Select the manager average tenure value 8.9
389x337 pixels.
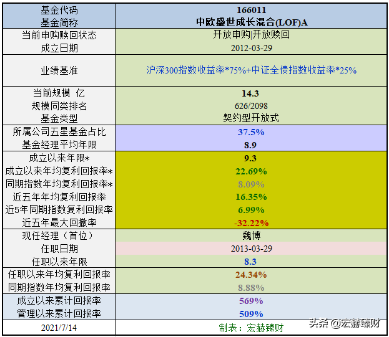(250, 145)
